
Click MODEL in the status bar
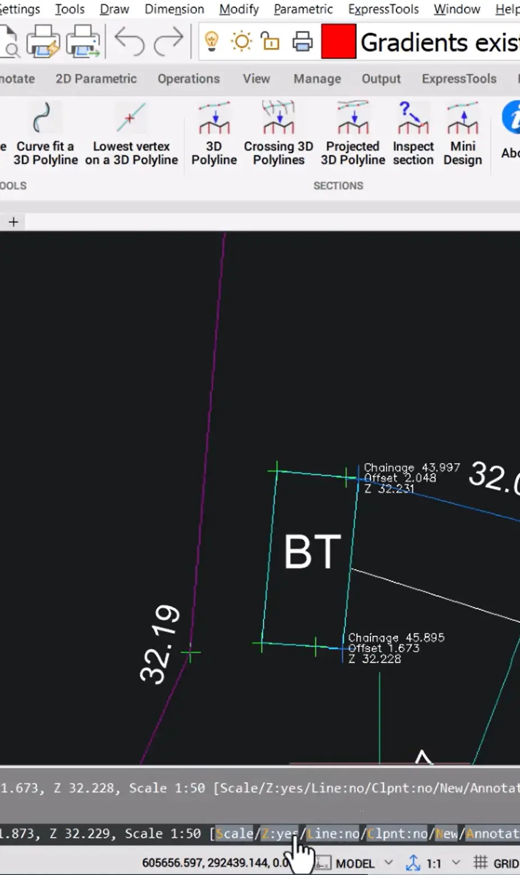point(355,863)
